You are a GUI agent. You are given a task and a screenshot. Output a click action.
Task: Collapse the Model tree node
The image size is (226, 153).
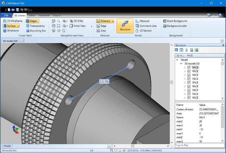177,60
